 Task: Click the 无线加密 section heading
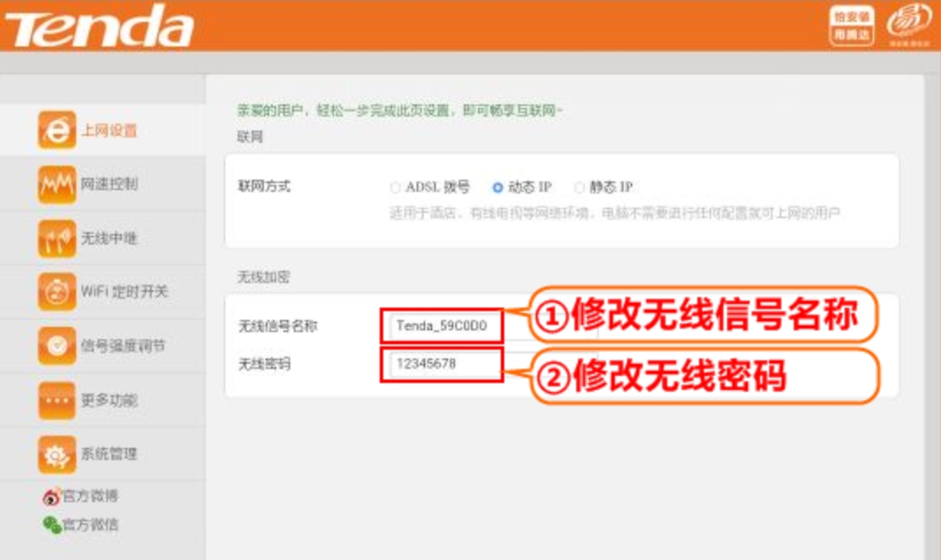[263, 277]
